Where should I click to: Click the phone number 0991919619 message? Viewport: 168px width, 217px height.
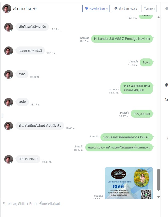click(28, 159)
